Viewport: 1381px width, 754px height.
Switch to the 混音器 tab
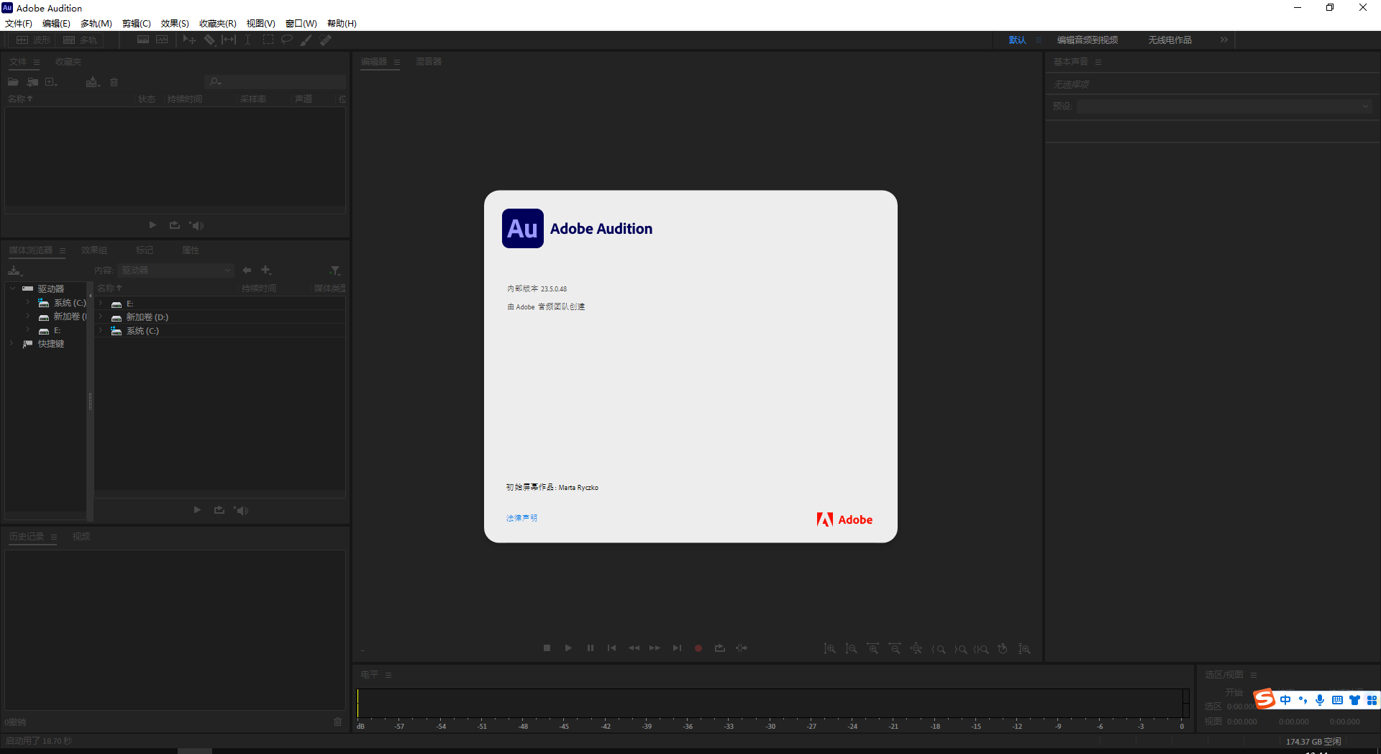tap(429, 62)
